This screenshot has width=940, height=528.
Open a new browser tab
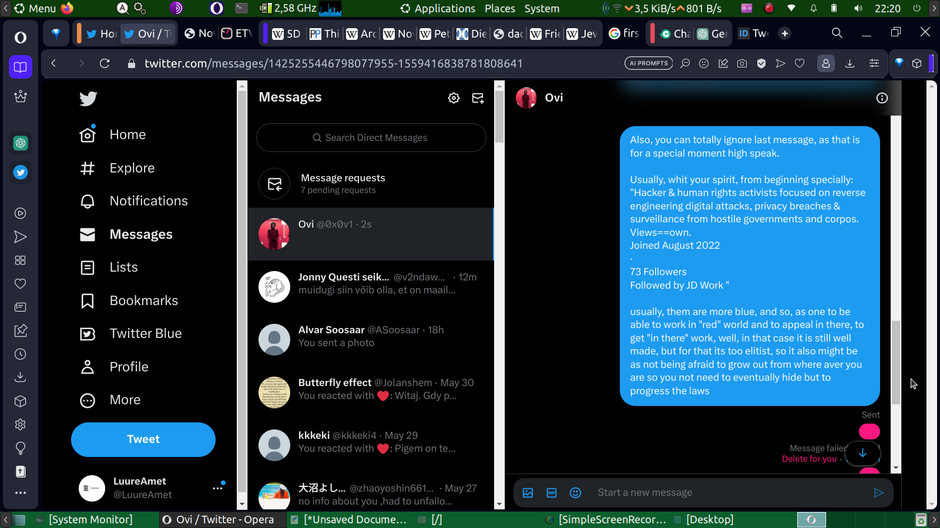(785, 33)
